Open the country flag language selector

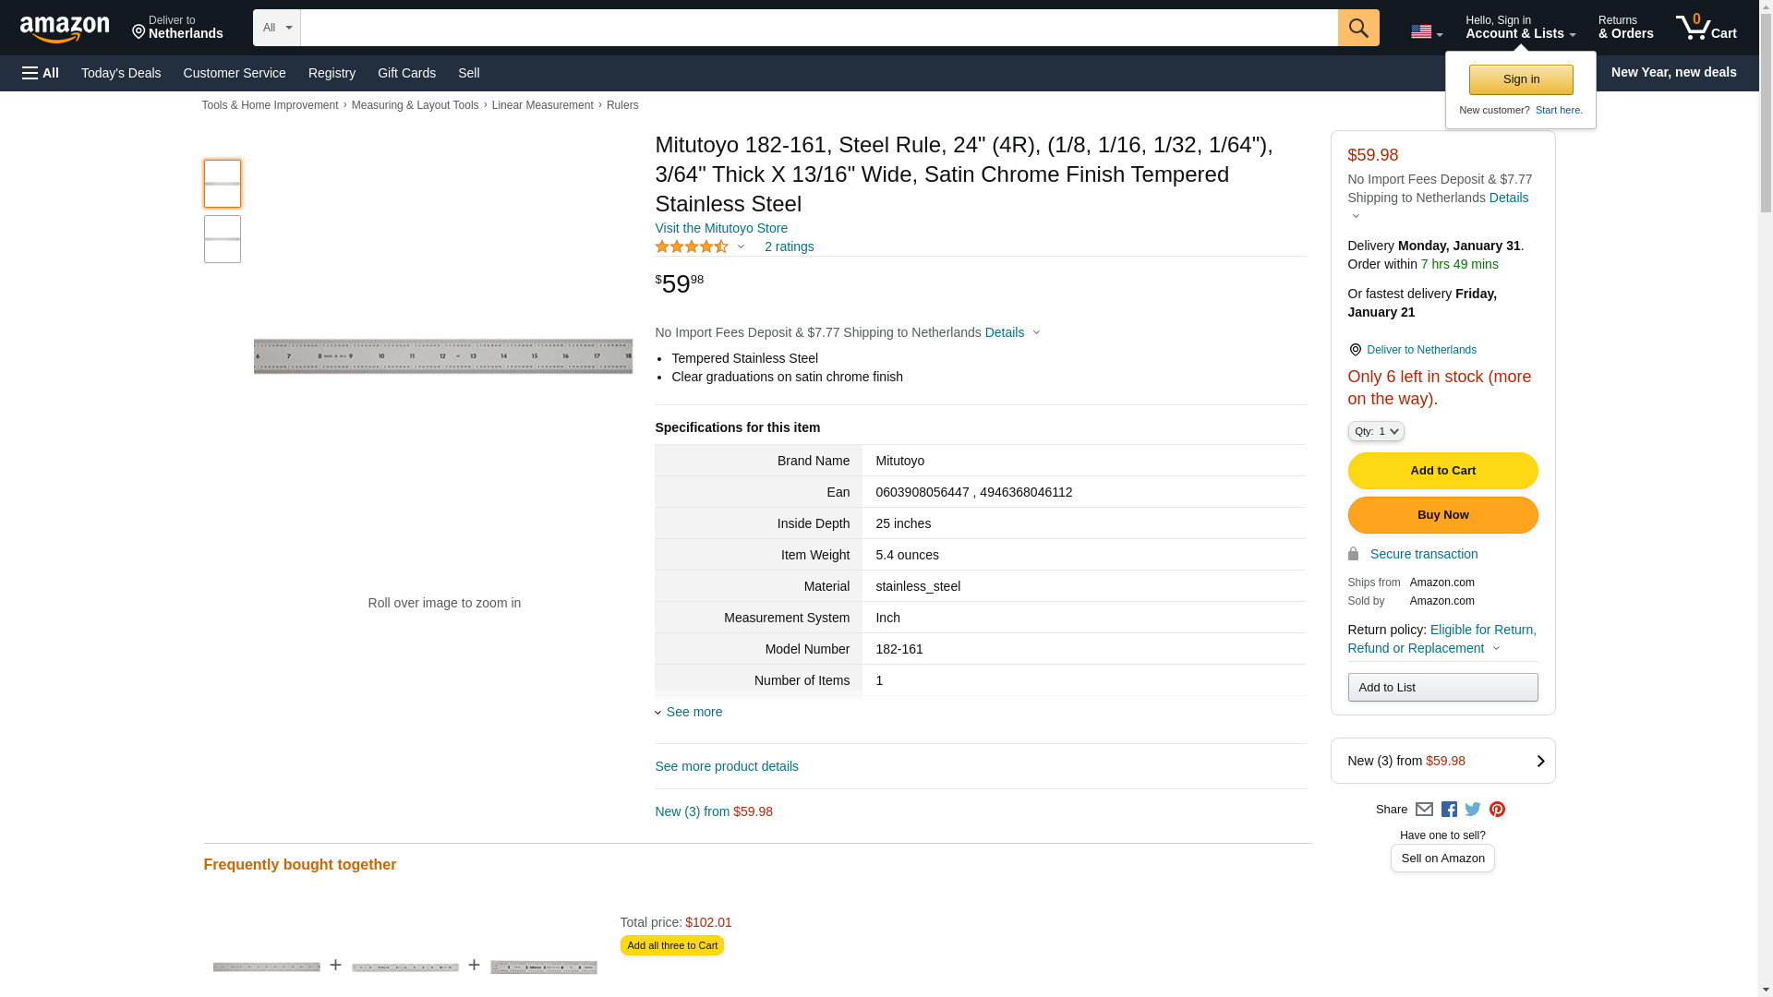(x=1426, y=32)
